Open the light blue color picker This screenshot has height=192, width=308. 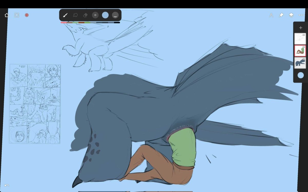[105, 15]
